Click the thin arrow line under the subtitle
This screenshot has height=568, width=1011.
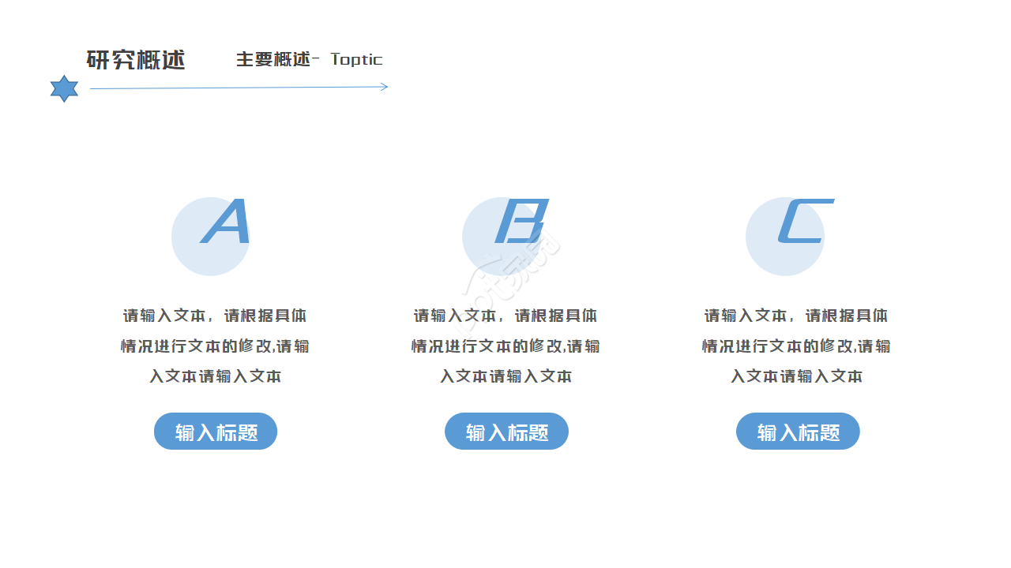237,89
